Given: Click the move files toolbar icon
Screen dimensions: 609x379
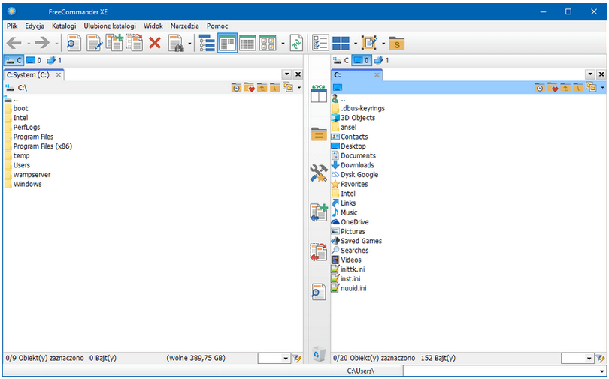Looking at the screenshot, I should (x=135, y=43).
